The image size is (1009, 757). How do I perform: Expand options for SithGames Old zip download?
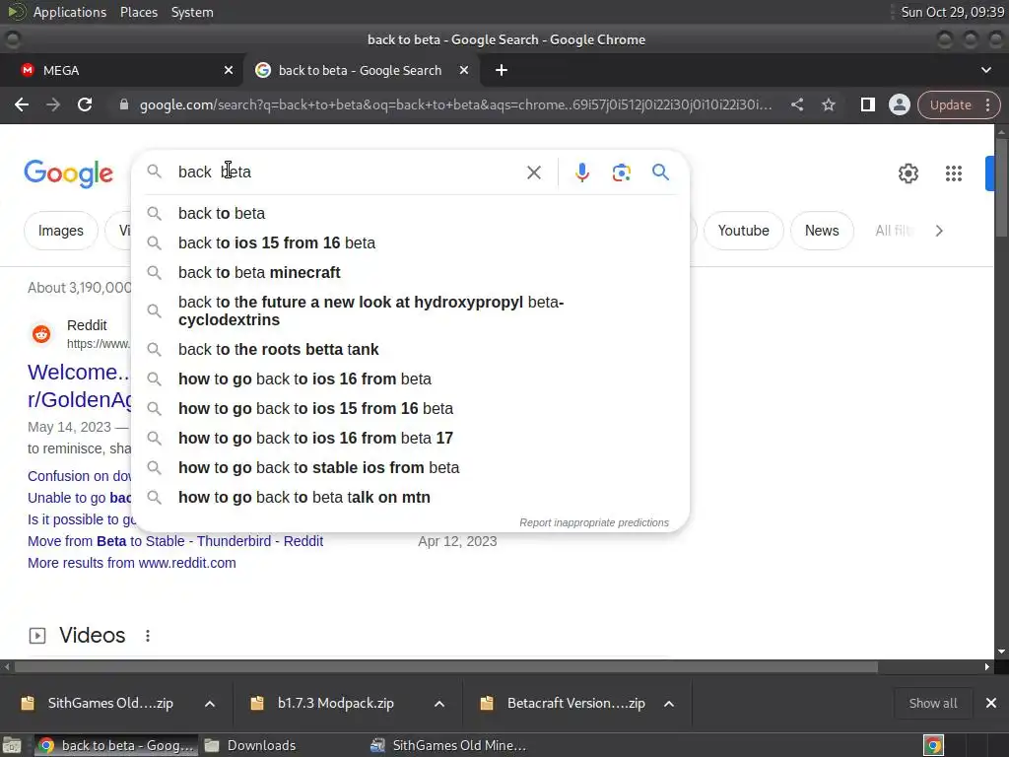coord(210,704)
